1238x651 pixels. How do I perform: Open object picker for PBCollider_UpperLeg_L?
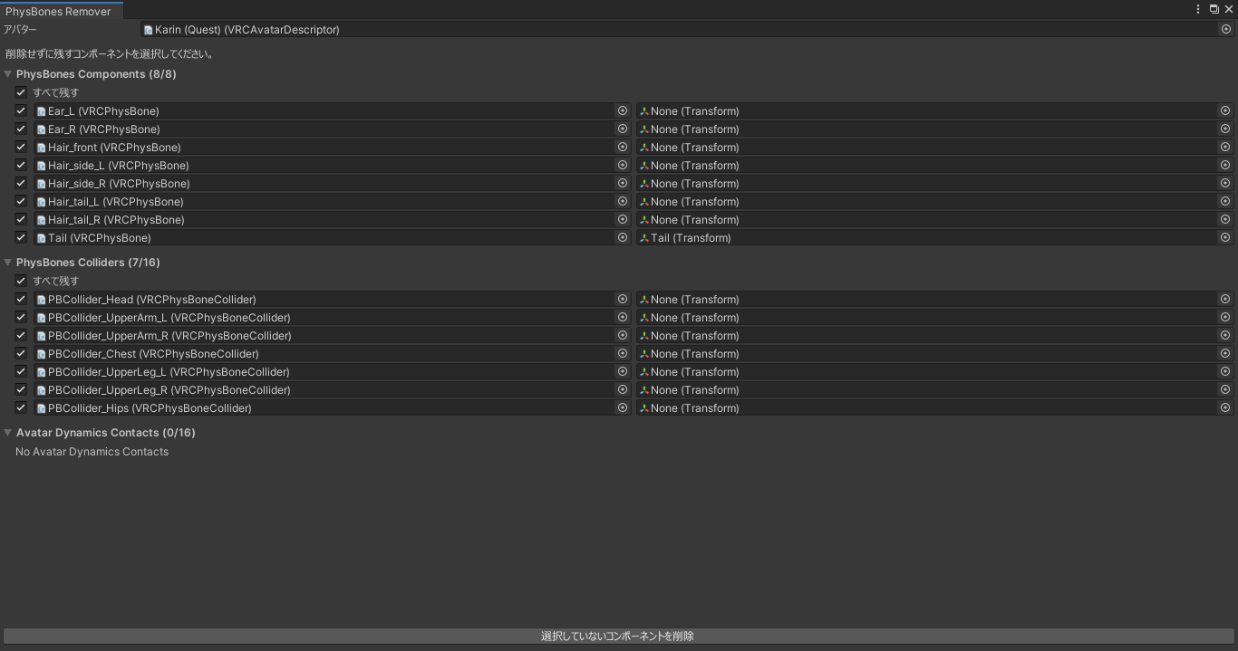pyautogui.click(x=623, y=371)
